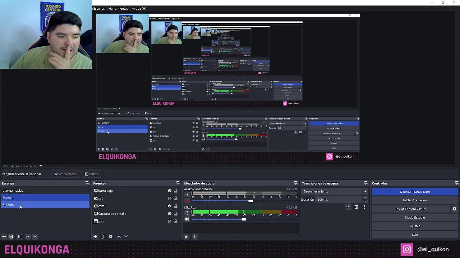Click the Salir button
Screen dimensions: 460x258
[415, 235]
